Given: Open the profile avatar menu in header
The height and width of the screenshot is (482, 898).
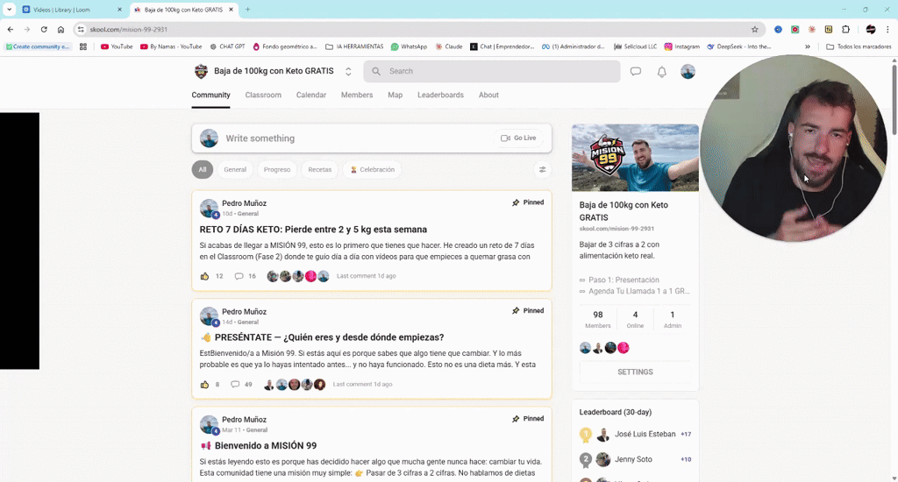Looking at the screenshot, I should 688,72.
